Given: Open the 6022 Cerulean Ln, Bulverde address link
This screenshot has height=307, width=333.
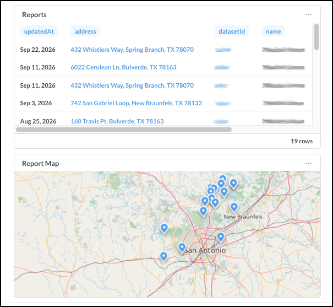Looking at the screenshot, I should [x=123, y=67].
